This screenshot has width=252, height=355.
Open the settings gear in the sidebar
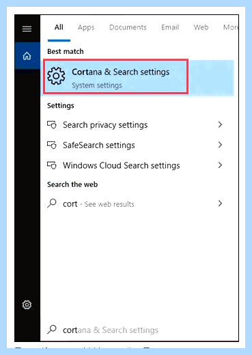(27, 304)
